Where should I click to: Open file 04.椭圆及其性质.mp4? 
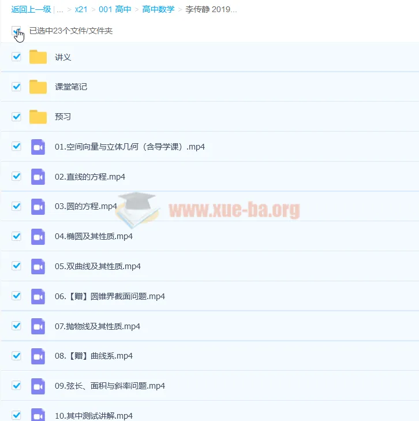[93, 237]
